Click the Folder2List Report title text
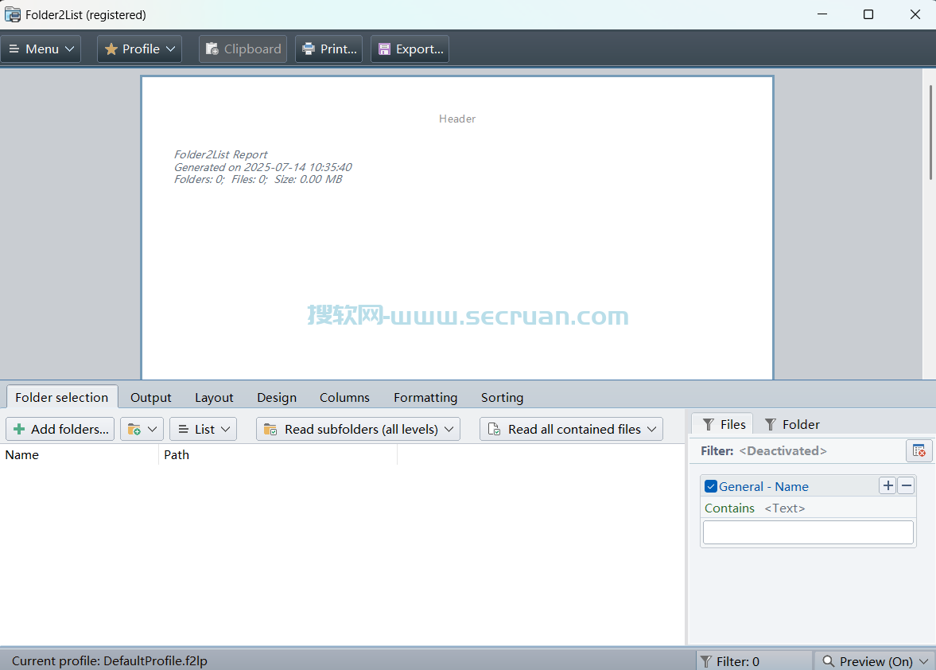Screen dimensions: 936x670 [220, 154]
